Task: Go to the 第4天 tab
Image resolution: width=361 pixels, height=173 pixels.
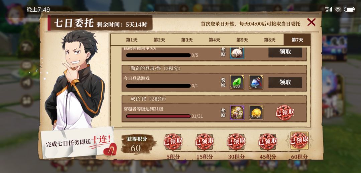Action: (214, 40)
